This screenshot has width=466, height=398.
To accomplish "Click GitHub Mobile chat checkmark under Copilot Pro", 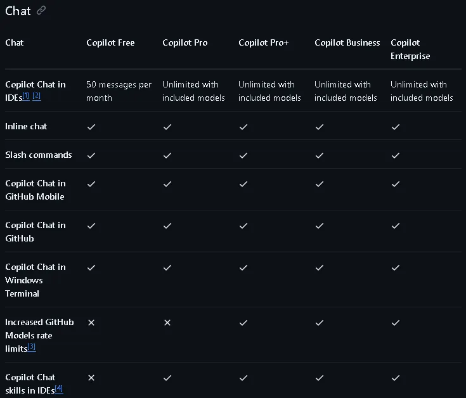I will coord(167,184).
